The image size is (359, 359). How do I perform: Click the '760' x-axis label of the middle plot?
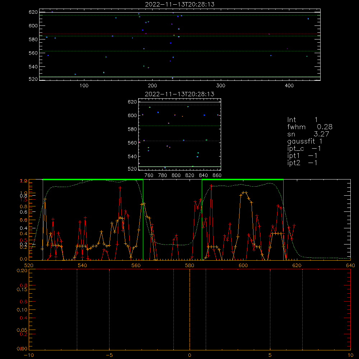point(149,176)
